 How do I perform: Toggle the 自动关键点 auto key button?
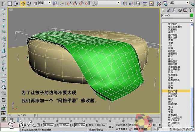[x=122, y=125]
